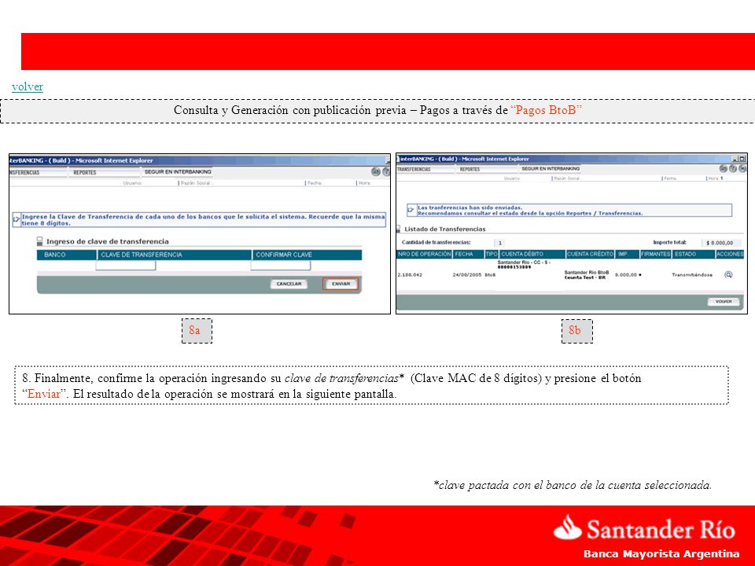Screen dimensions: 755x566
Task: Click operation number 2.188.042
Action: pyautogui.click(x=410, y=275)
